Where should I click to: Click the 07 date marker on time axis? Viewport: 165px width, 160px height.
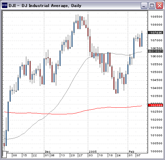(x=139, y=155)
